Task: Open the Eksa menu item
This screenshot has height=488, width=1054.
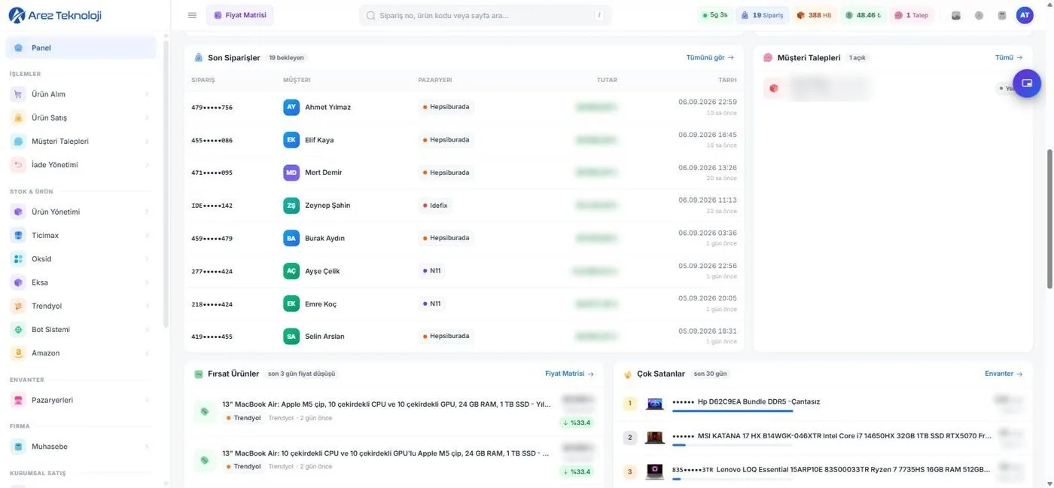Action: coord(81,282)
